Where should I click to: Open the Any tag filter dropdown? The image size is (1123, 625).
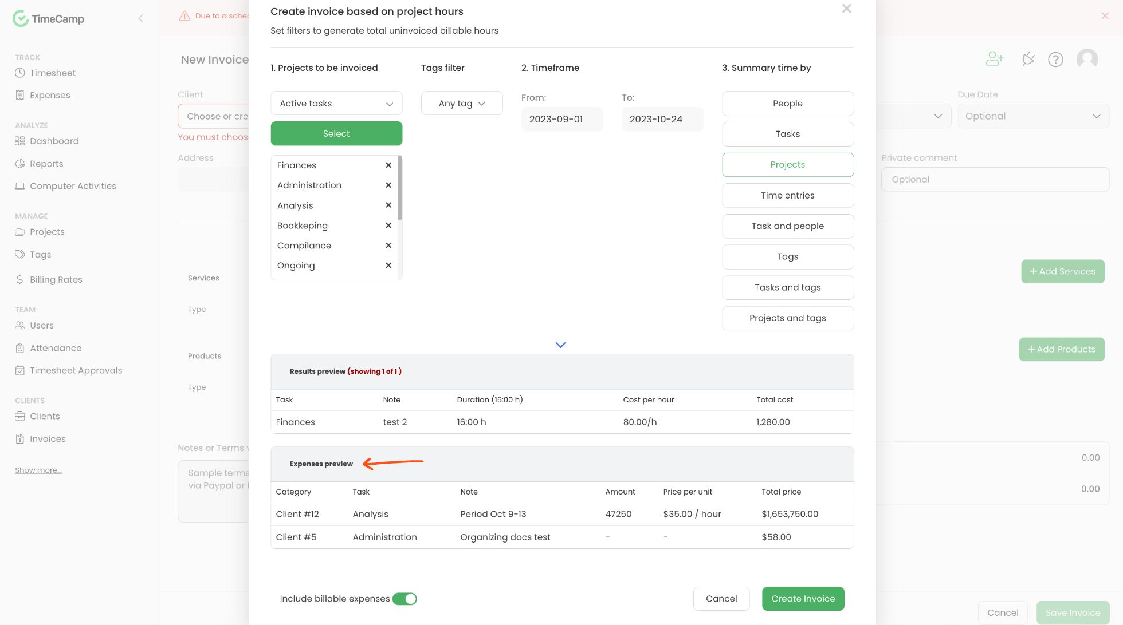461,104
